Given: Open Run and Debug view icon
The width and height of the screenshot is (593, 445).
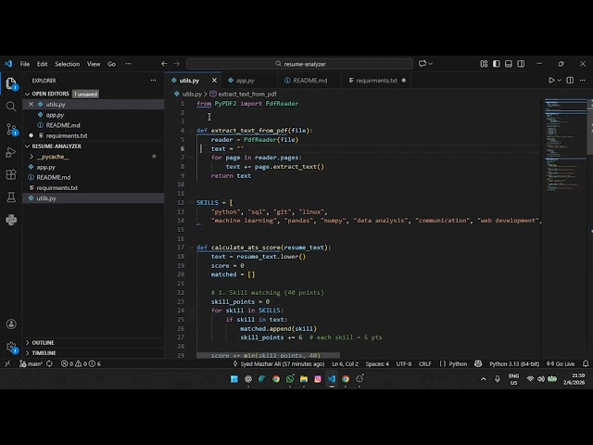Looking at the screenshot, I should click(11, 152).
